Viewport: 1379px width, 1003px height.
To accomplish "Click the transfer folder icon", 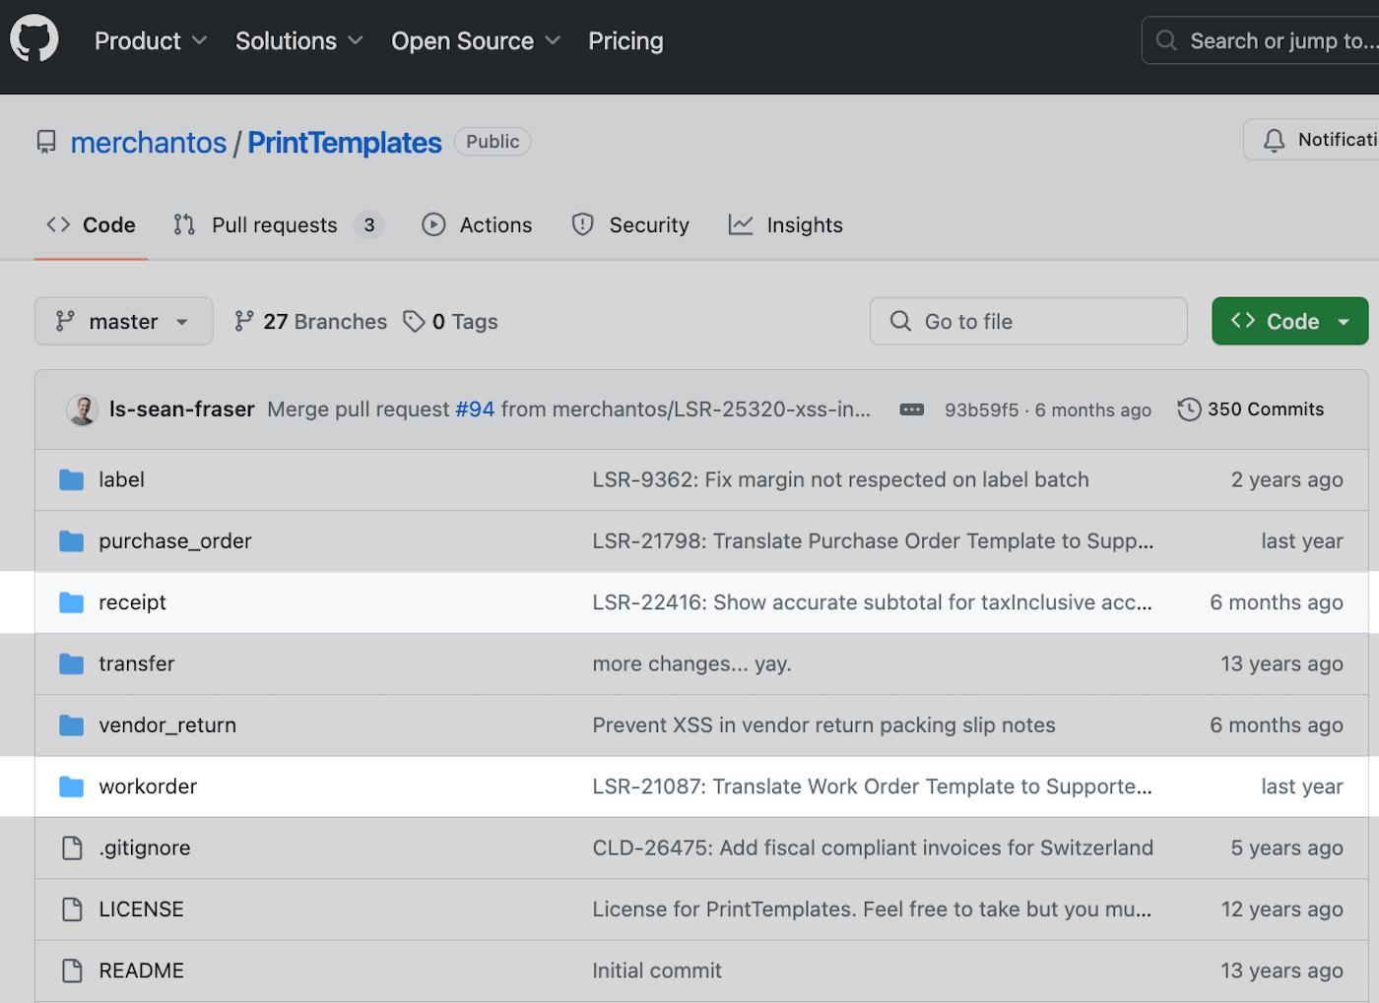I will tap(71, 664).
